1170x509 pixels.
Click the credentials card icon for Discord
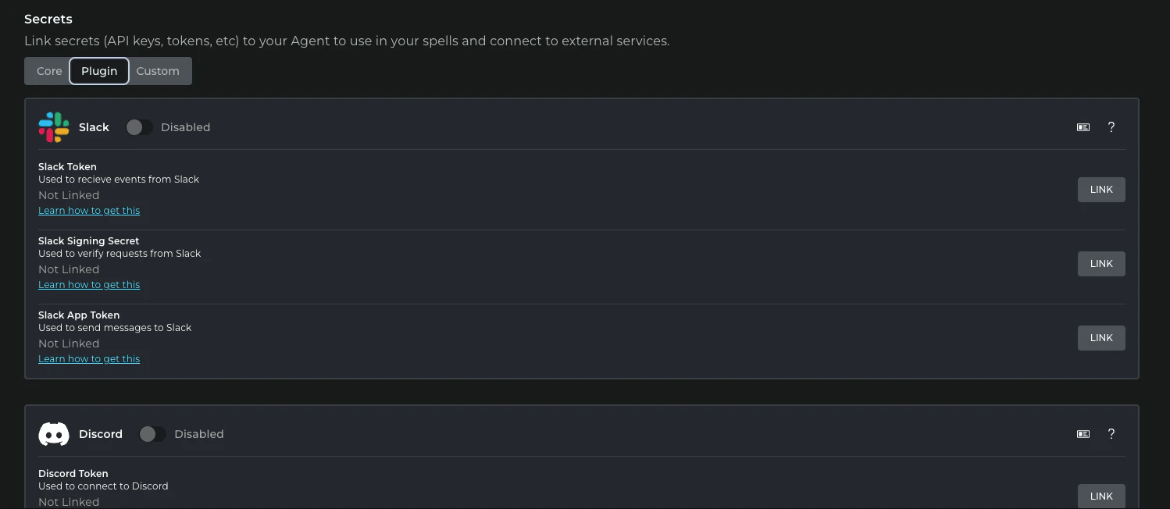pos(1083,434)
